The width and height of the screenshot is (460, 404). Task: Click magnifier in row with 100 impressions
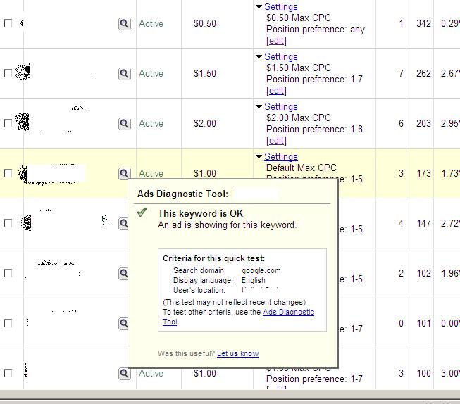tap(125, 373)
